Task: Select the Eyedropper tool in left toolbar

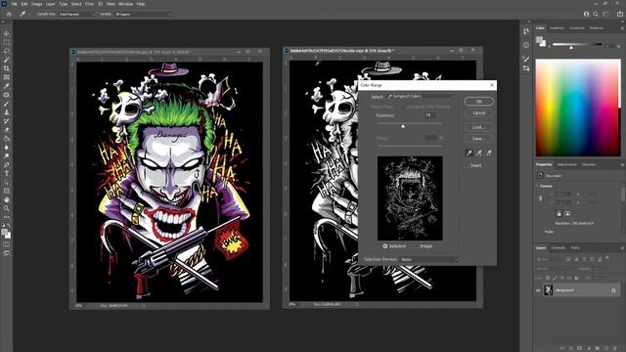Action: [7, 86]
